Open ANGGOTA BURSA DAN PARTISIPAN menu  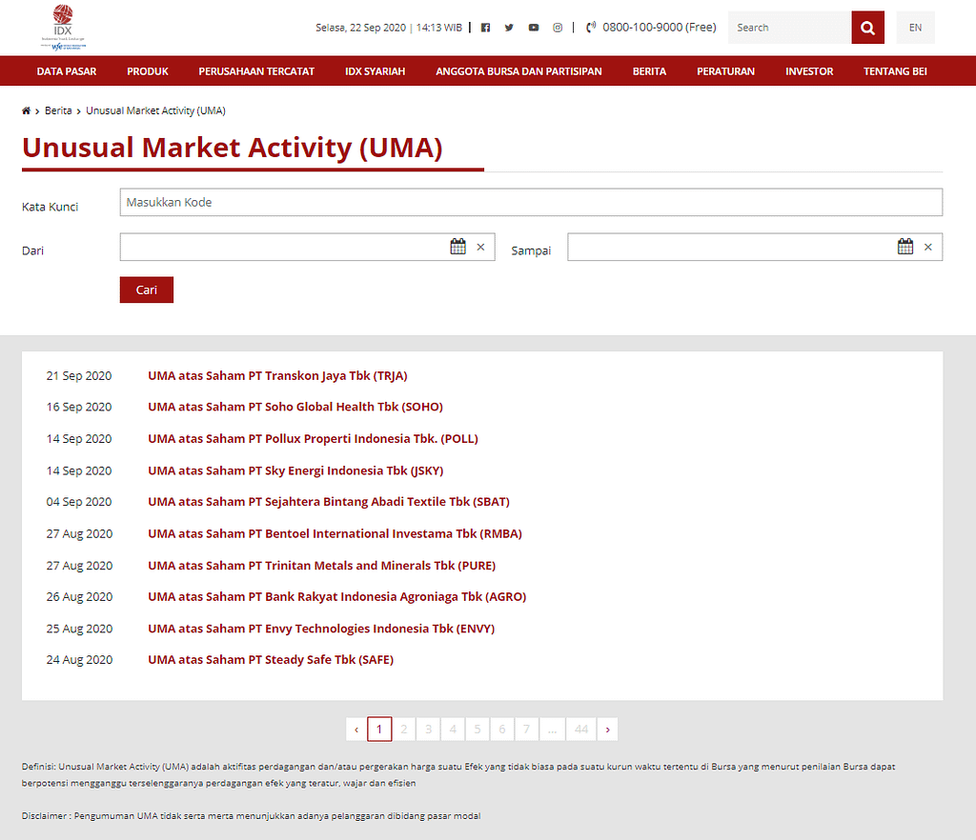coord(518,71)
